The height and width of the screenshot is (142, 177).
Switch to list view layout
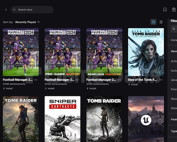point(161,22)
